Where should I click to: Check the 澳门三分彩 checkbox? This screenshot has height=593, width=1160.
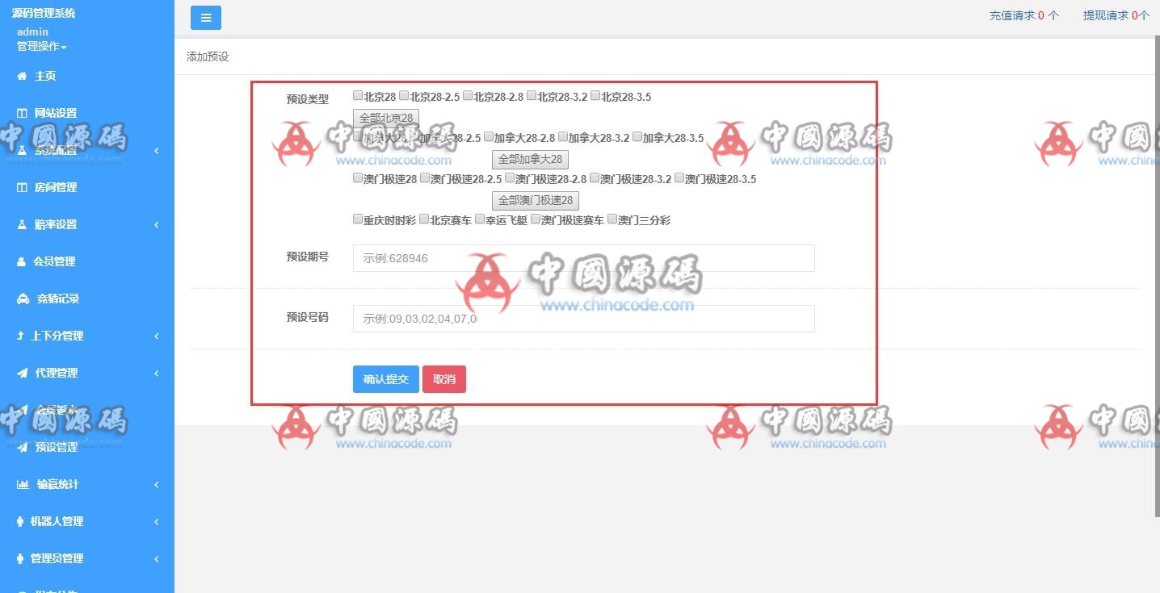pyautogui.click(x=612, y=219)
